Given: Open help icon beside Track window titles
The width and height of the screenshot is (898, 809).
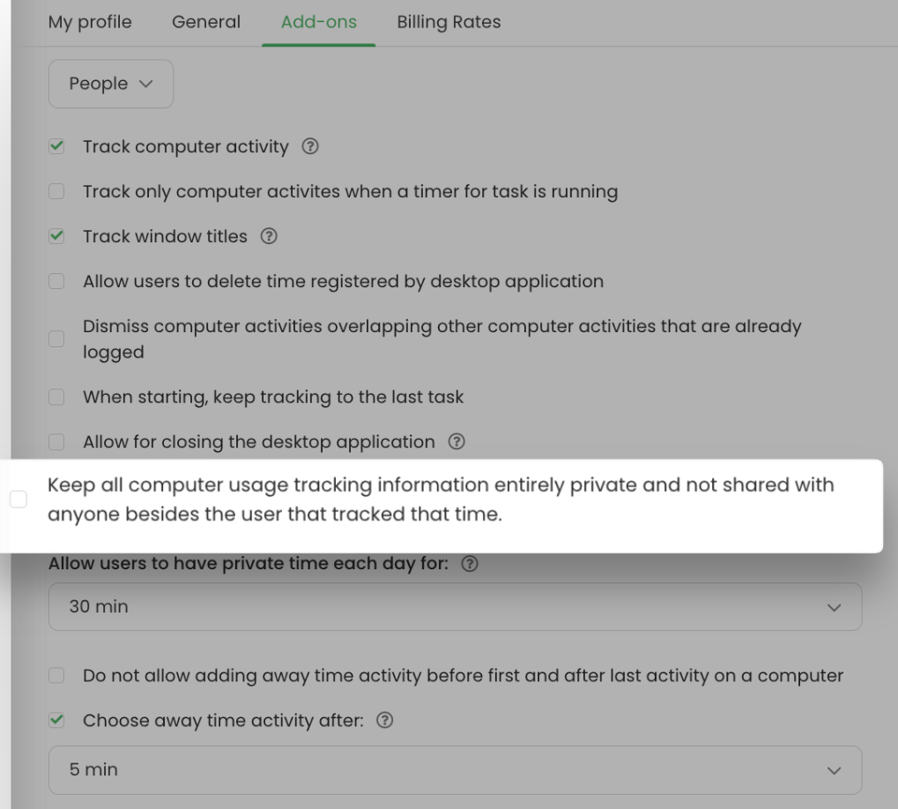Looking at the screenshot, I should 269,236.
